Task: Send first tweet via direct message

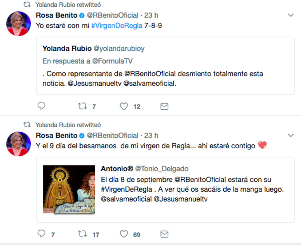Action: point(164,106)
